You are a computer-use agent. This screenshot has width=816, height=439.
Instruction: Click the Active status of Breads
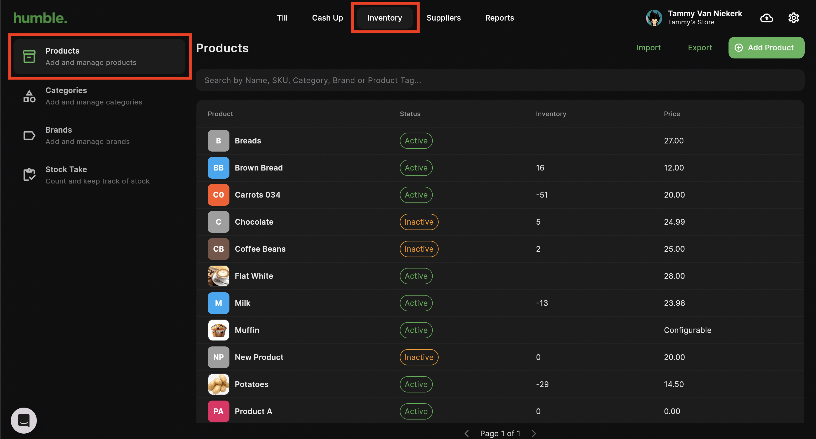pyautogui.click(x=416, y=141)
